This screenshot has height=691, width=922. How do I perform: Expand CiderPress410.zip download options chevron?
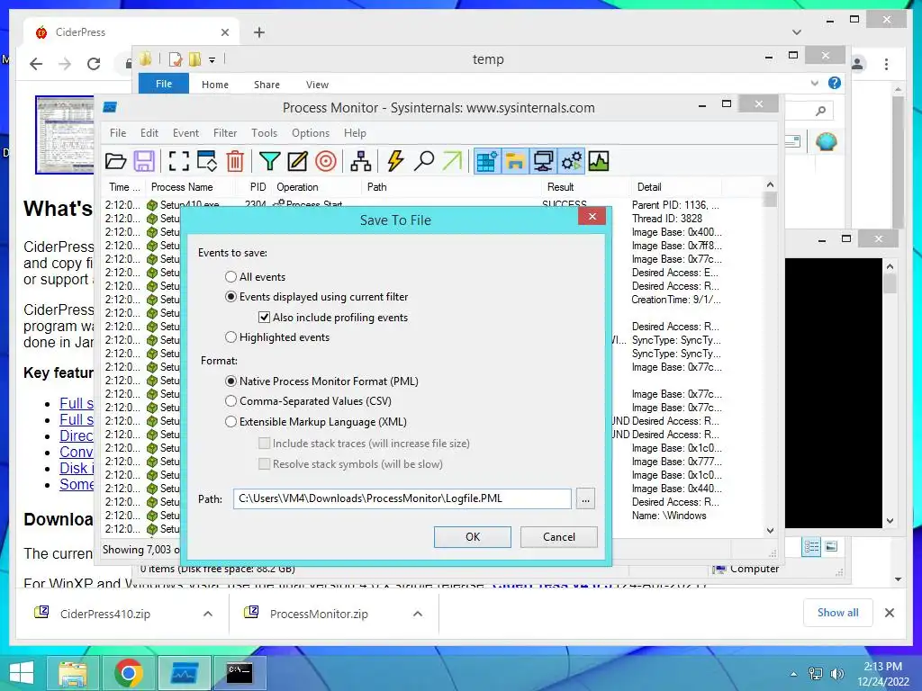(x=208, y=614)
